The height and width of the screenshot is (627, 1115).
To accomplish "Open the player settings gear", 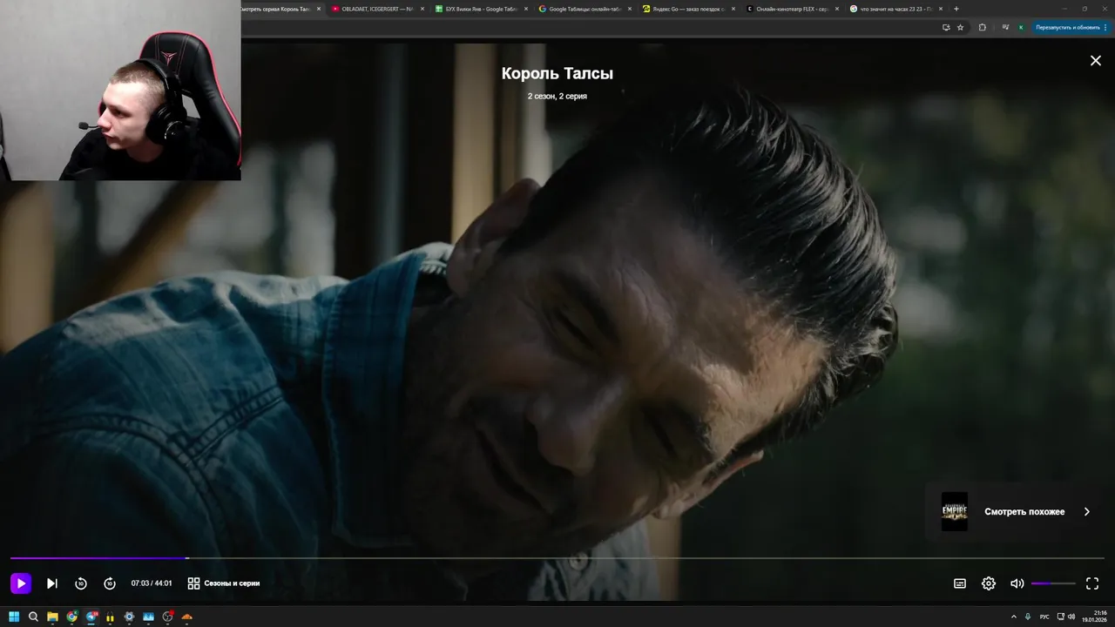I will pos(989,583).
